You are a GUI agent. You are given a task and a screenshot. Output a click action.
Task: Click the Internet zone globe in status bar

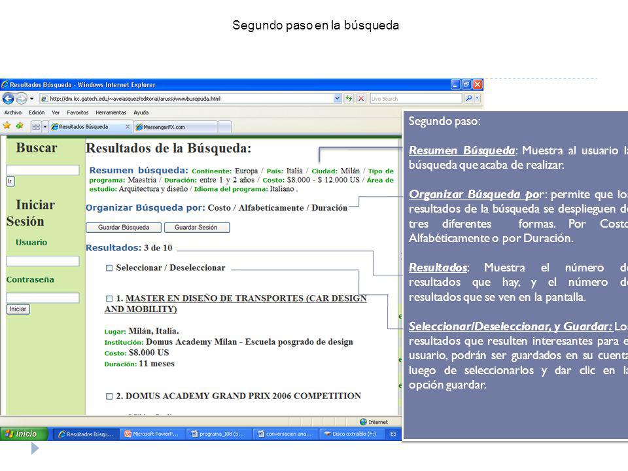[x=363, y=422]
